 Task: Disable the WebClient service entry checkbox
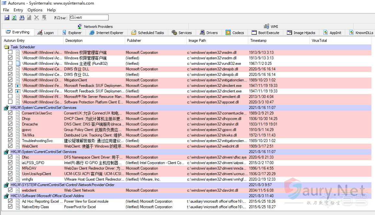click(10, 146)
